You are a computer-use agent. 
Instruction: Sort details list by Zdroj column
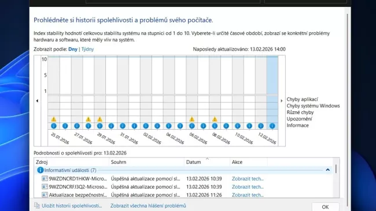[x=72, y=162]
